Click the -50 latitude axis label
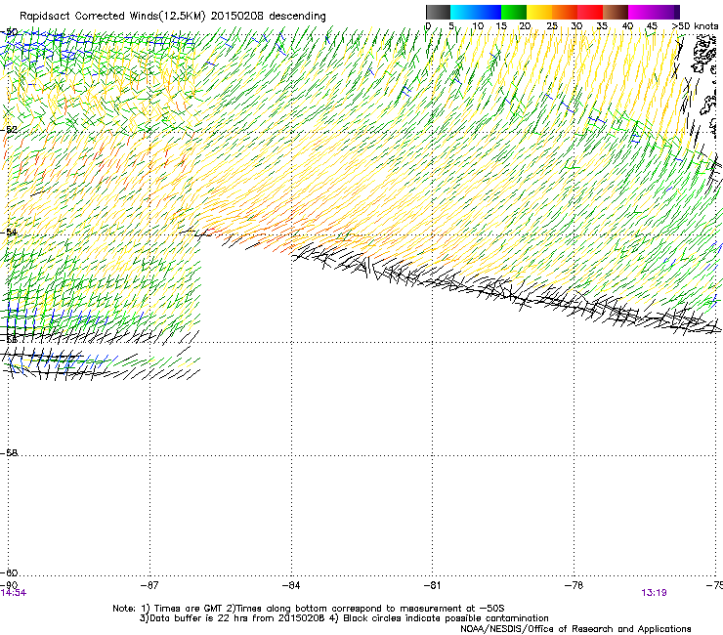The image size is (723, 635). pos(10,32)
